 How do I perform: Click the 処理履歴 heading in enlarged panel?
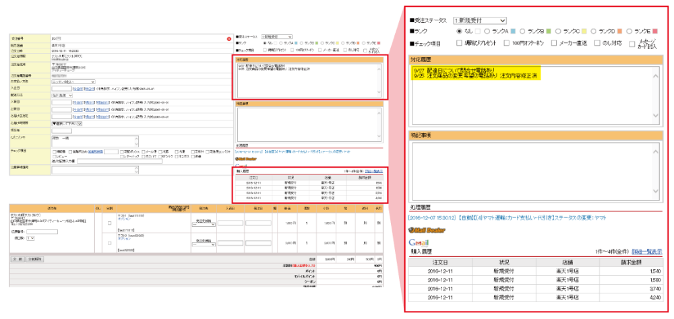(x=421, y=207)
